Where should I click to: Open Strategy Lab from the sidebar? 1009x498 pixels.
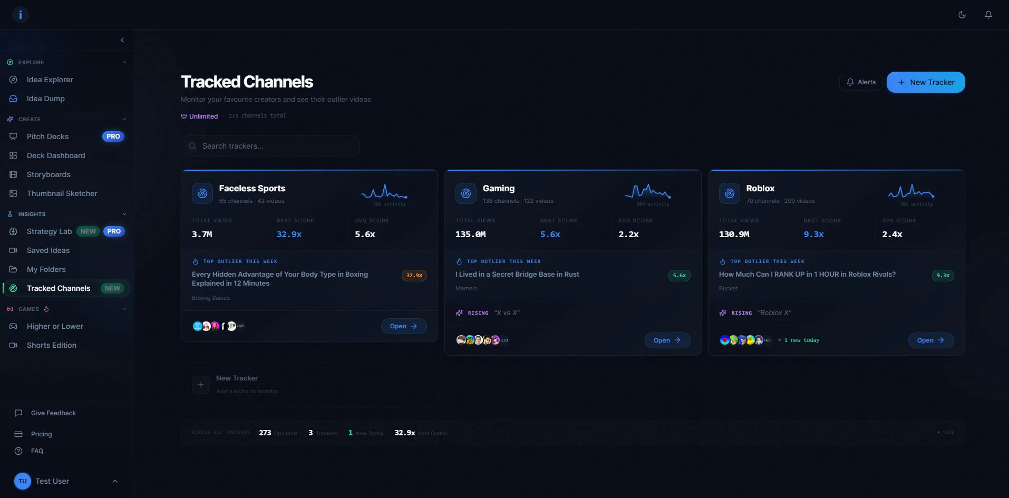coord(49,231)
